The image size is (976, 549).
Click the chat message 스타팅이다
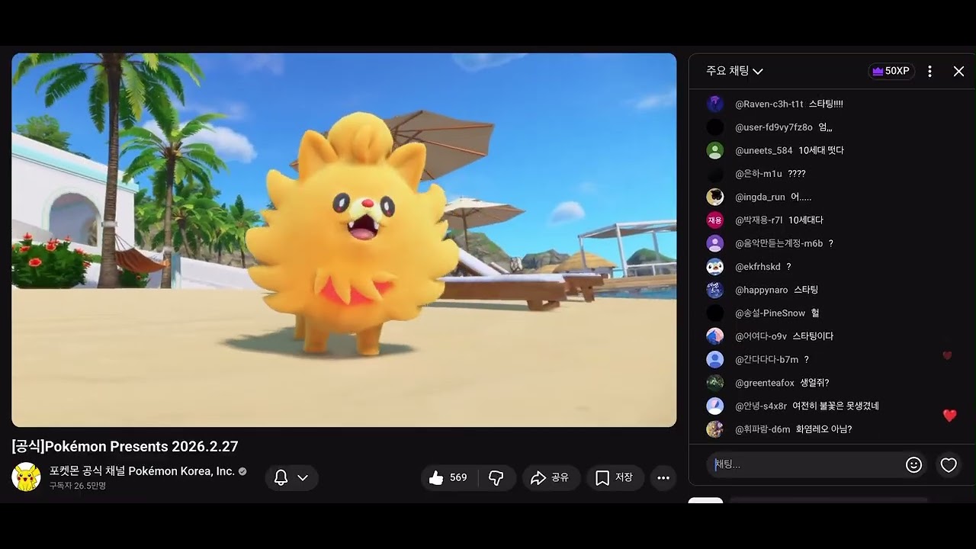point(813,336)
